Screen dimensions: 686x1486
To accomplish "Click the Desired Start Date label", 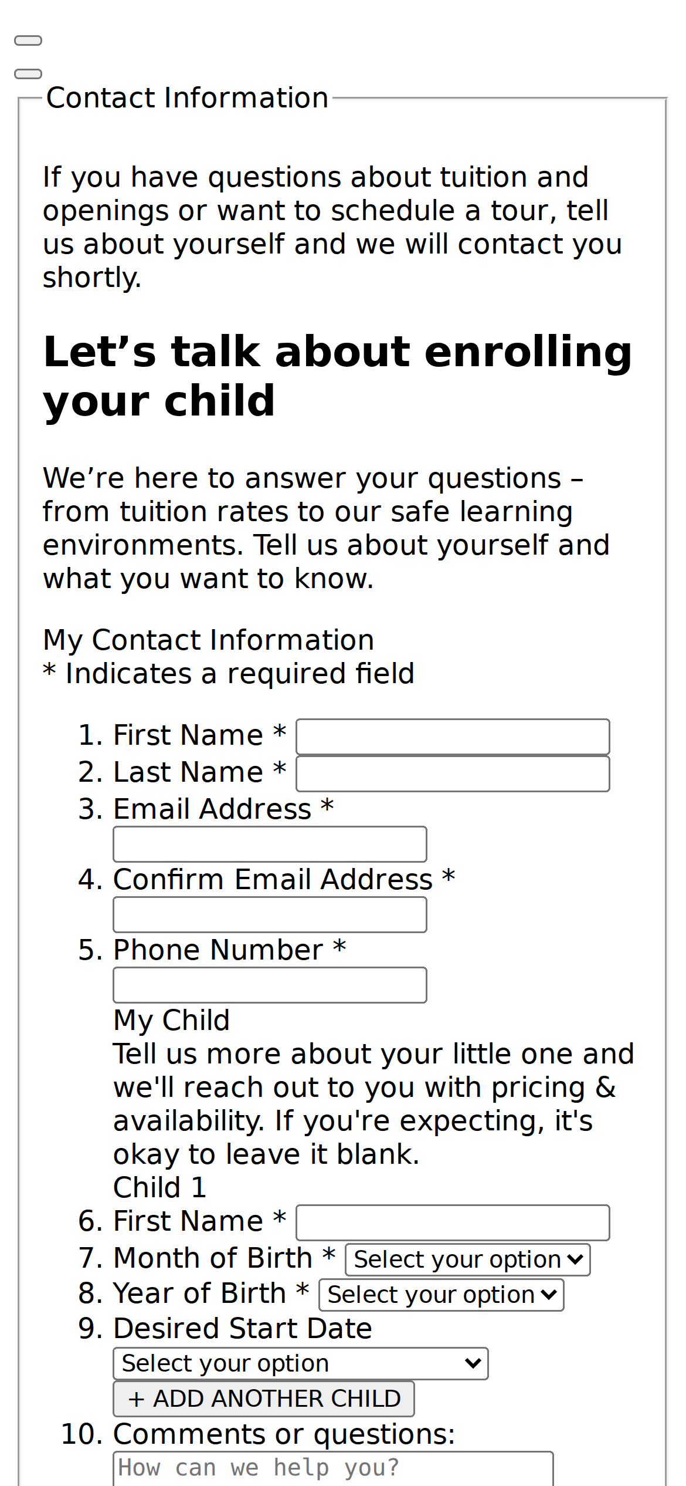I will 243,1328.
